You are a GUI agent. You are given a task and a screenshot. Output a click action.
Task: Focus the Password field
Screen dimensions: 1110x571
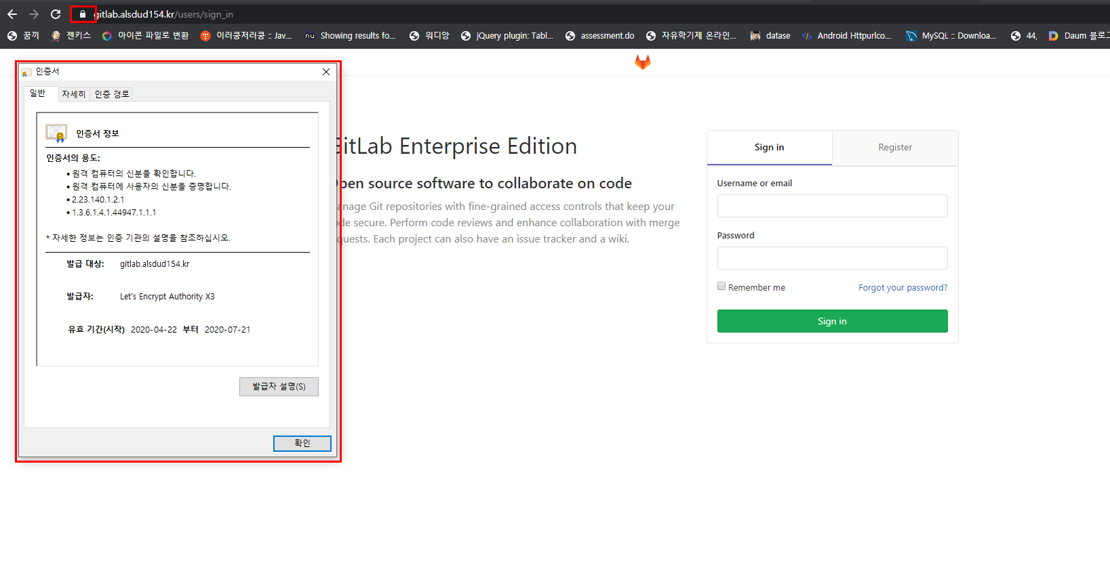point(832,258)
